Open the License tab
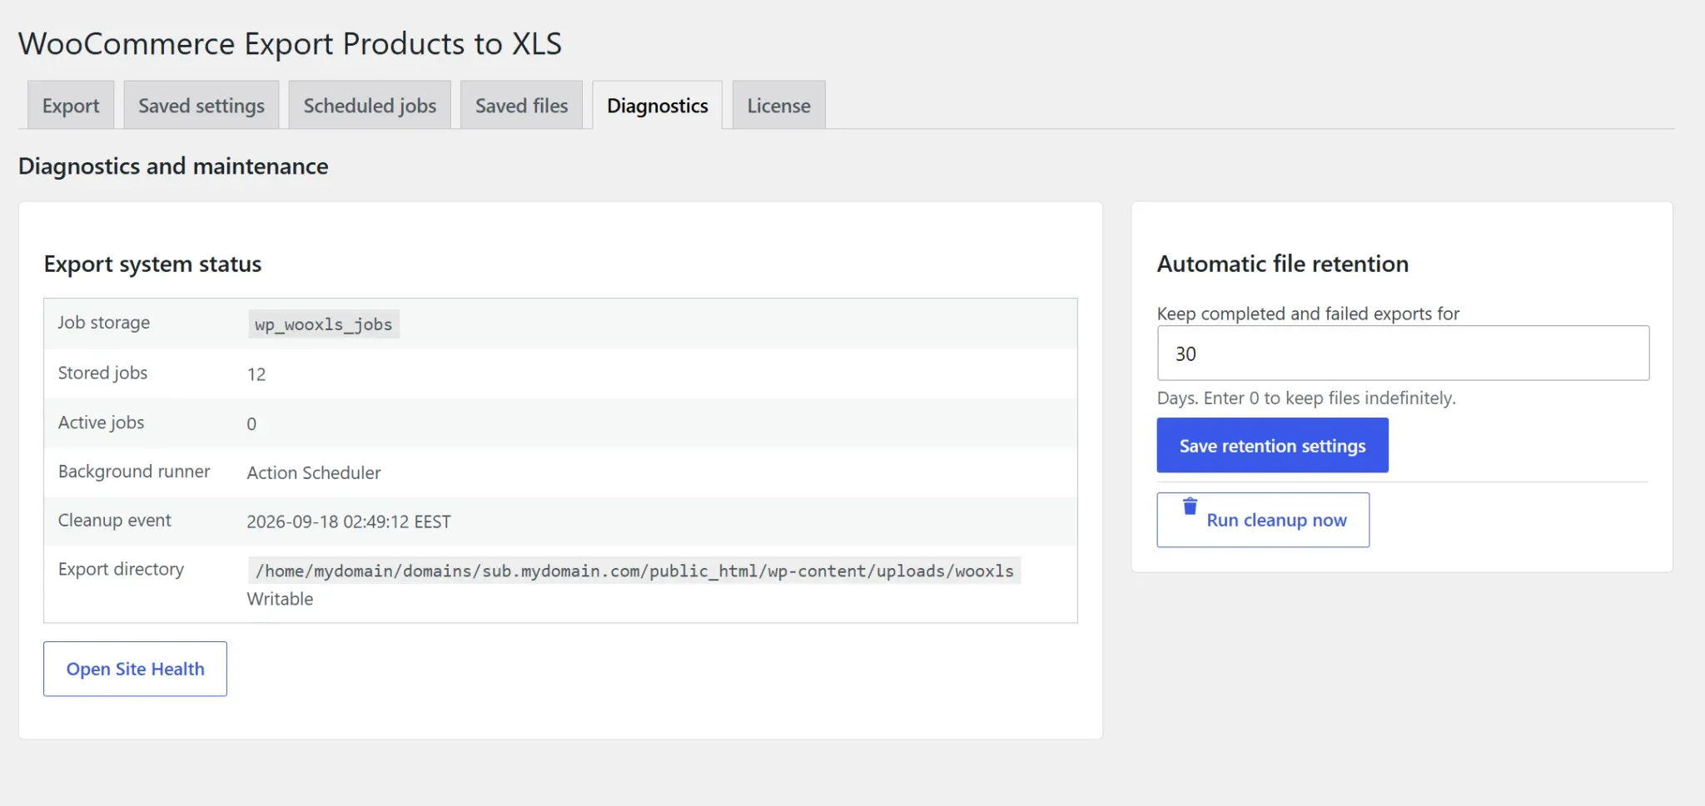 (778, 106)
